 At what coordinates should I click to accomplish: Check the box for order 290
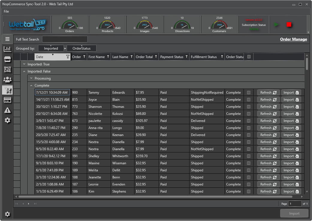[248, 128]
